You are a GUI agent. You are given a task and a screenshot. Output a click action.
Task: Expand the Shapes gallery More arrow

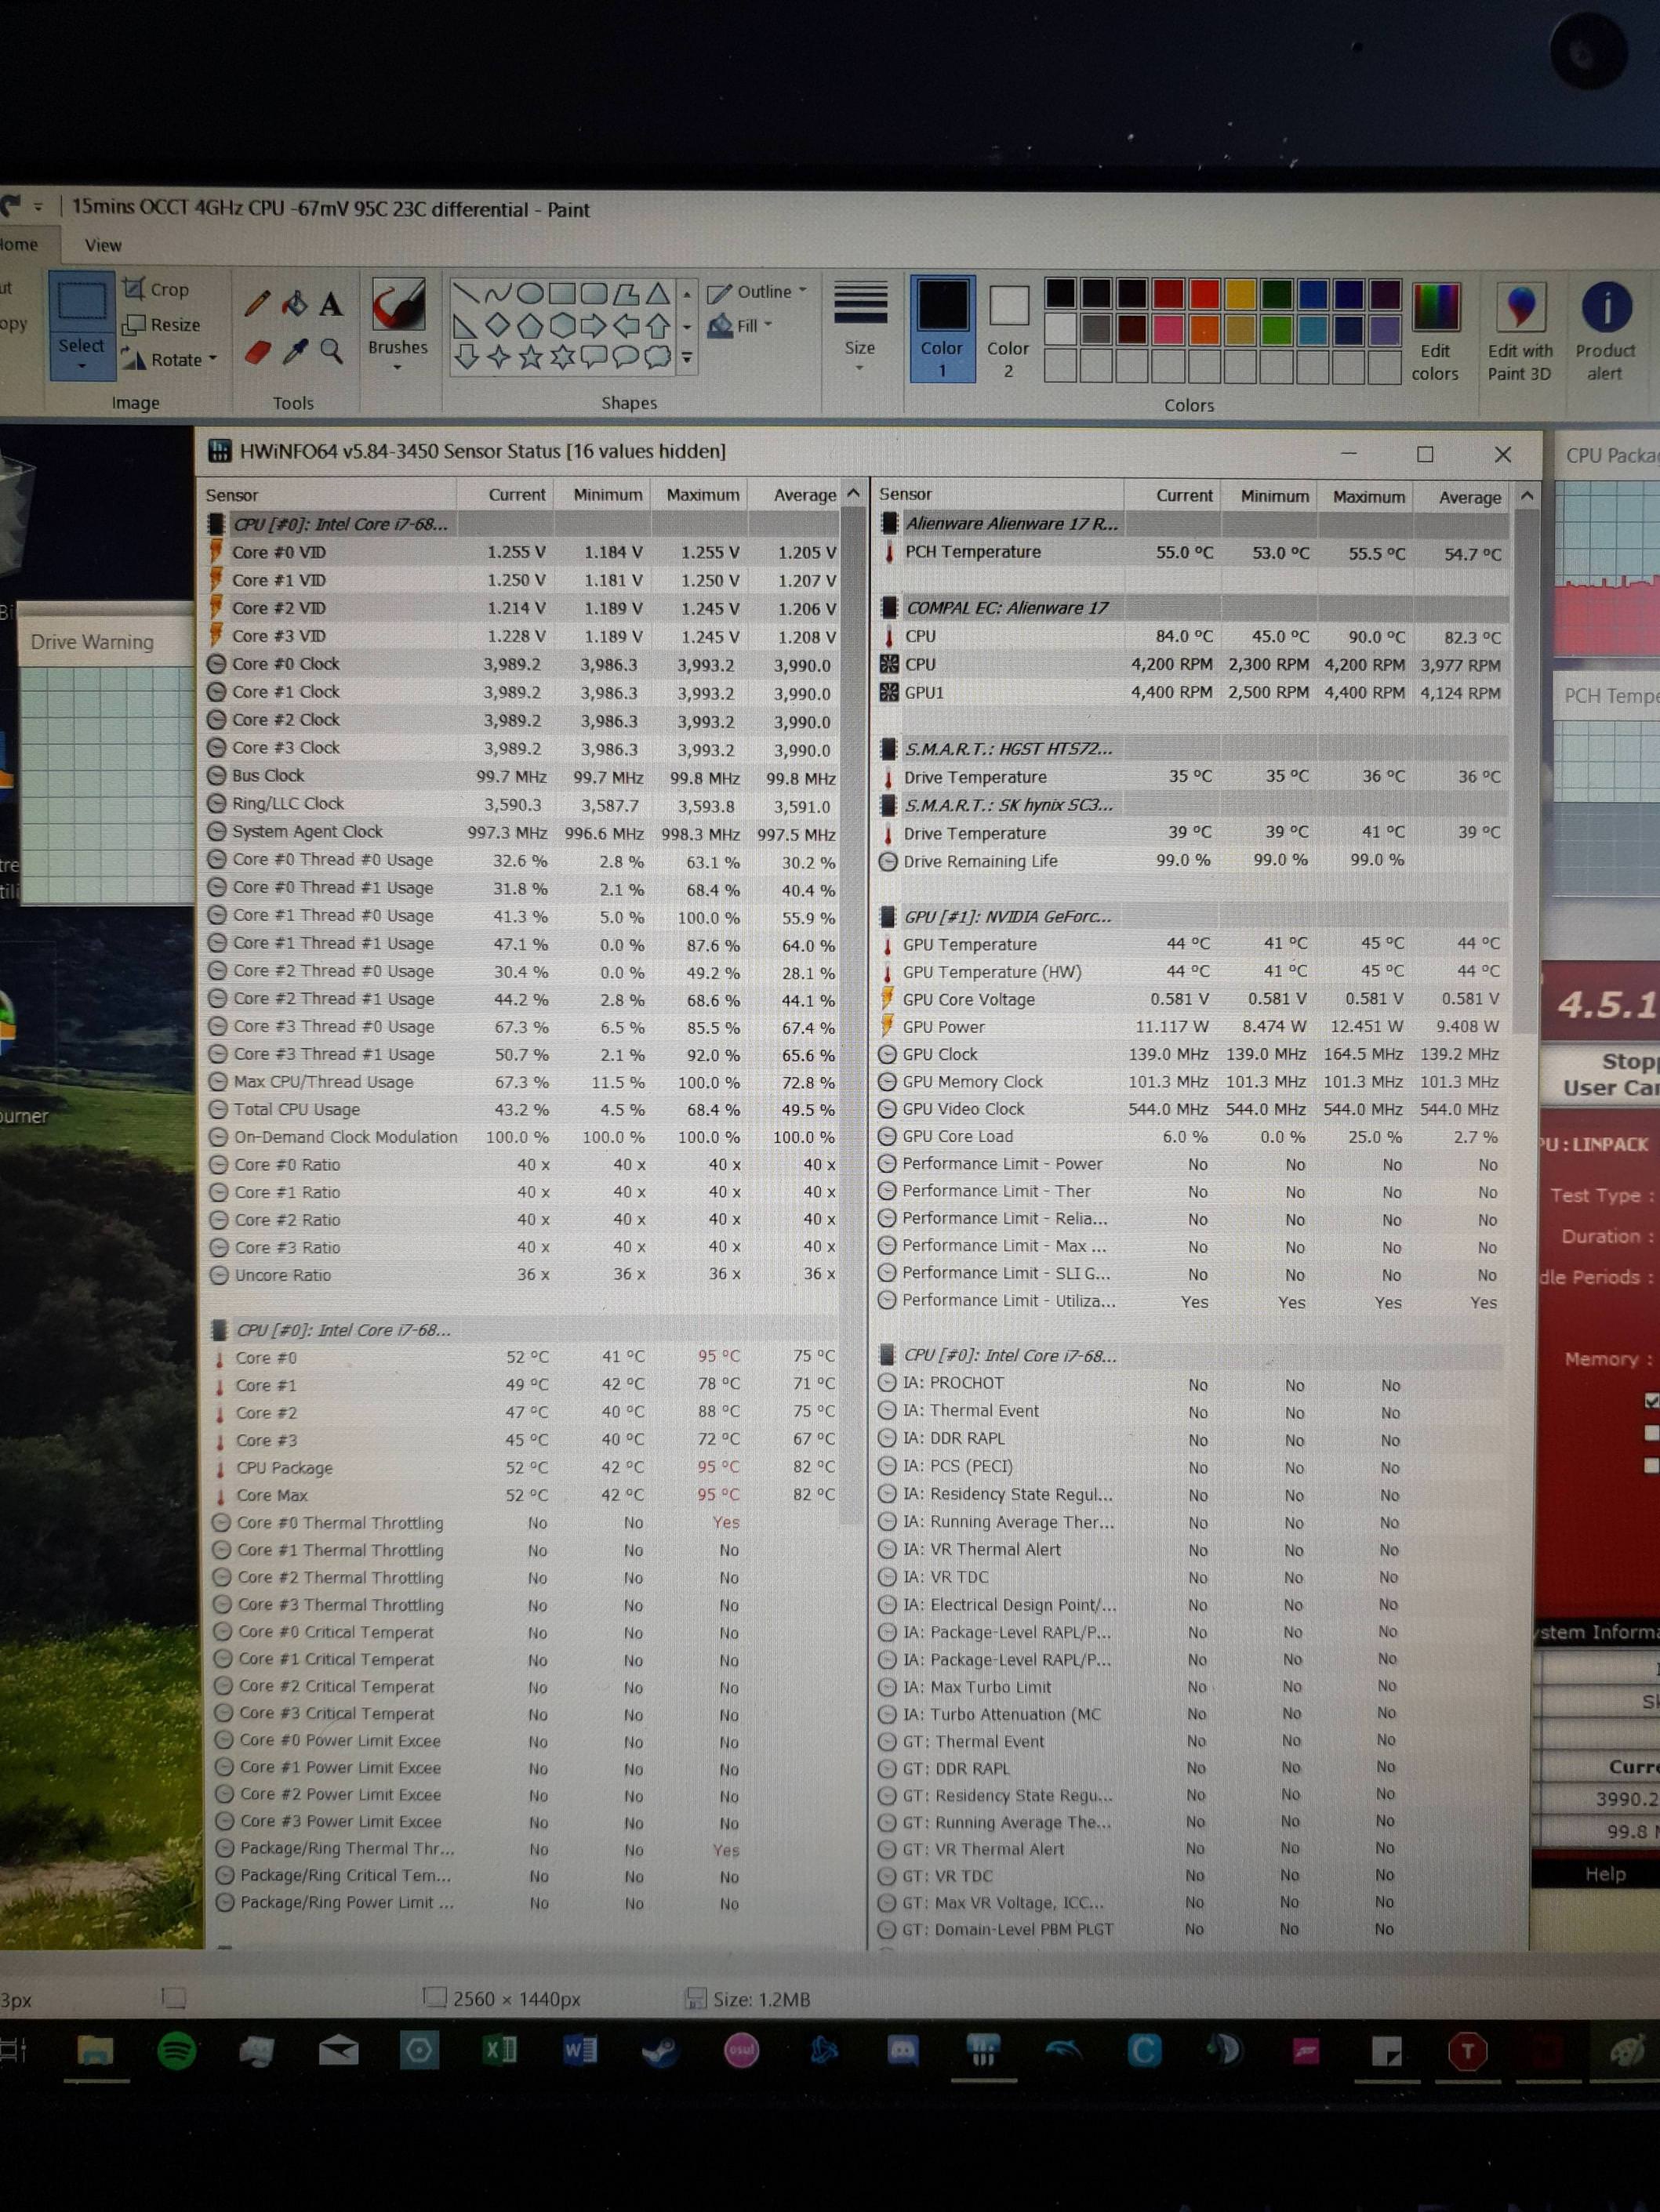pyautogui.click(x=686, y=357)
